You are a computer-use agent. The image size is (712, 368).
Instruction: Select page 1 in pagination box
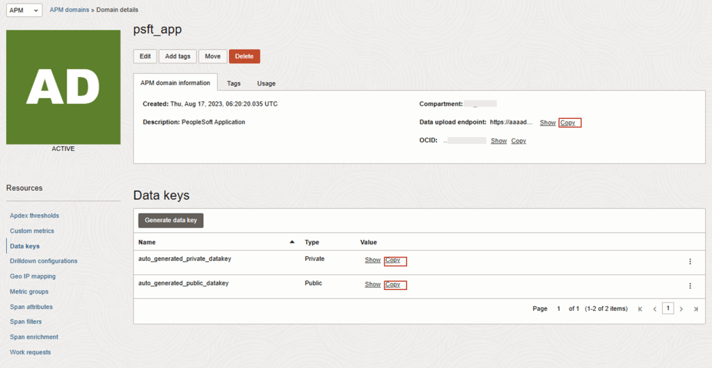[x=667, y=308]
